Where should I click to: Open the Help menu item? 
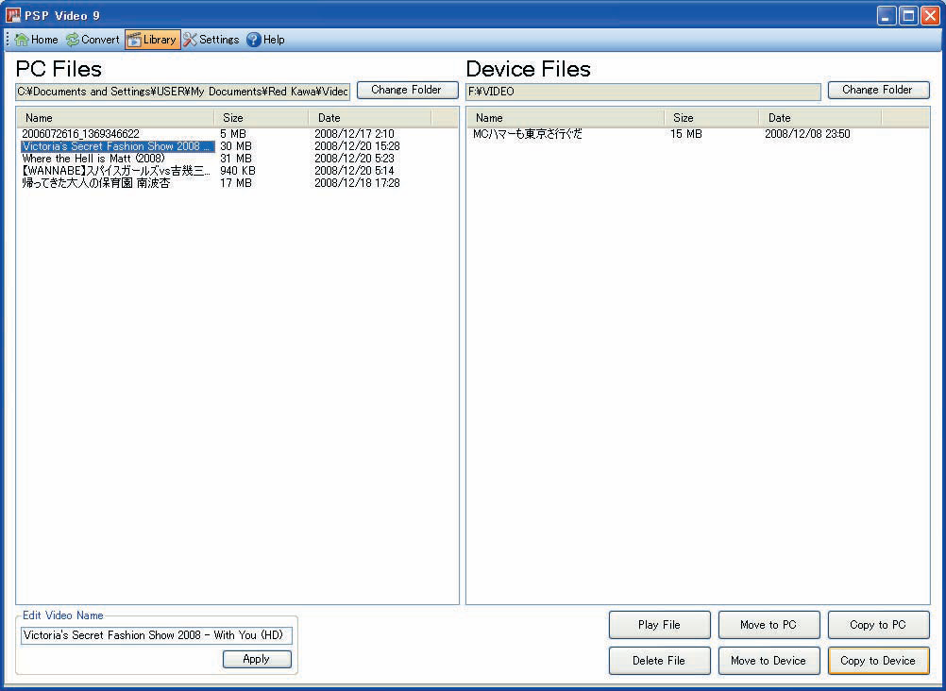point(265,40)
